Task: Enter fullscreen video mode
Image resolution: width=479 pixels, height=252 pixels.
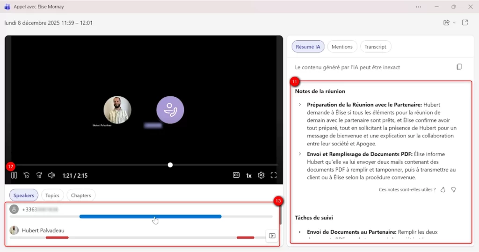Action: [274, 175]
